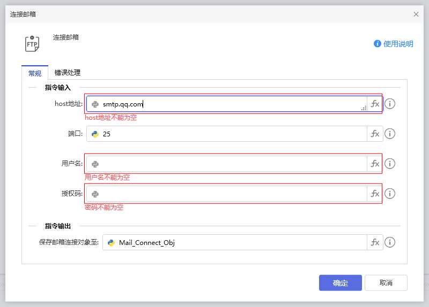Click the fx button for host地址 field
Screen dimensions: 429x307
pyautogui.click(x=375, y=104)
